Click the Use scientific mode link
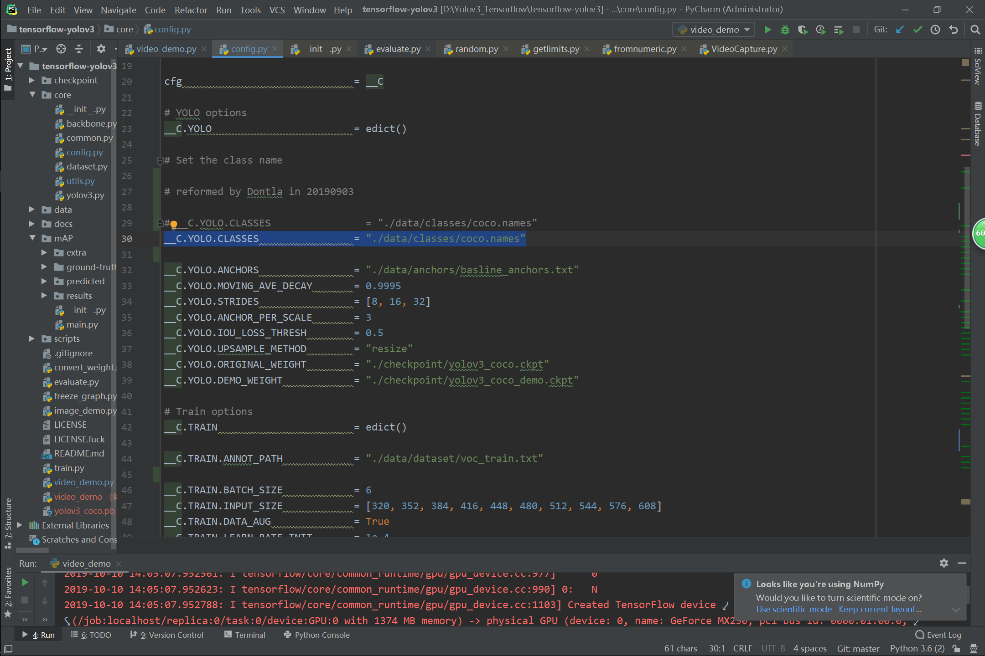Screen dimensions: 985x656 pyautogui.click(x=793, y=609)
